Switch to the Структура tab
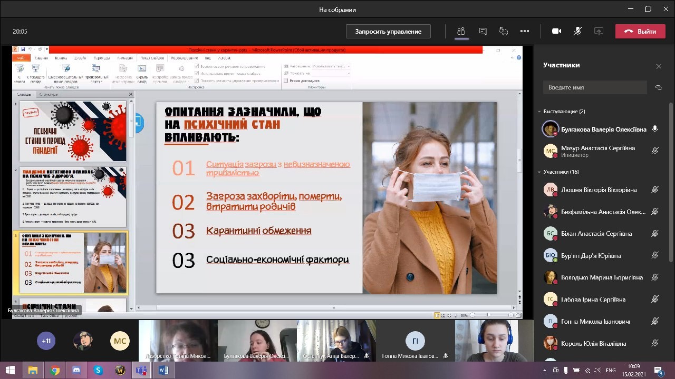This screenshot has width=675, height=379. (49, 95)
